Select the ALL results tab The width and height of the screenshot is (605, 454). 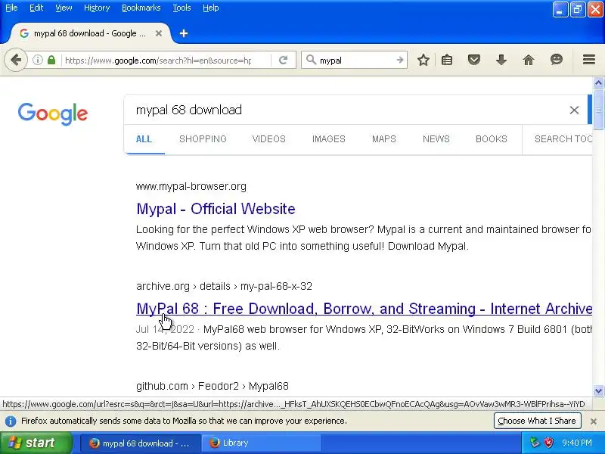point(144,139)
